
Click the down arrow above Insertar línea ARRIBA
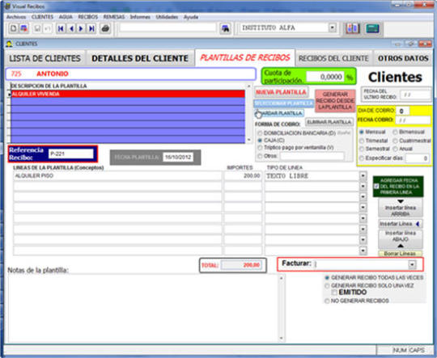click(x=401, y=201)
